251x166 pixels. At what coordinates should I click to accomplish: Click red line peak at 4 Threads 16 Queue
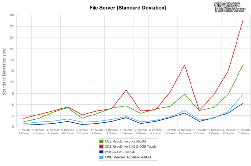tap(126, 90)
